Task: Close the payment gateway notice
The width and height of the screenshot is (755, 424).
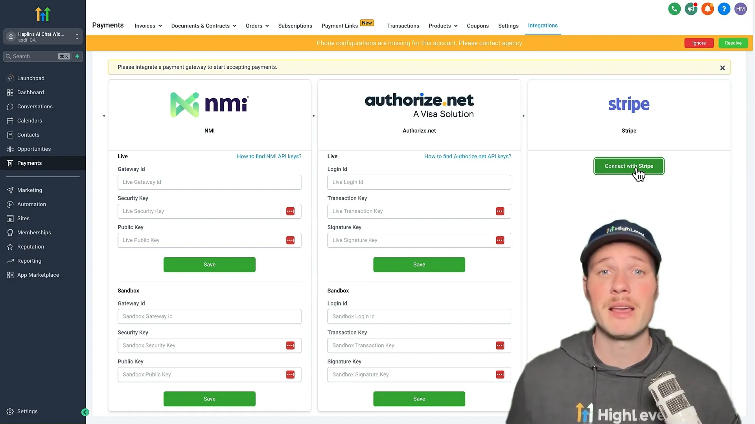Action: click(722, 68)
